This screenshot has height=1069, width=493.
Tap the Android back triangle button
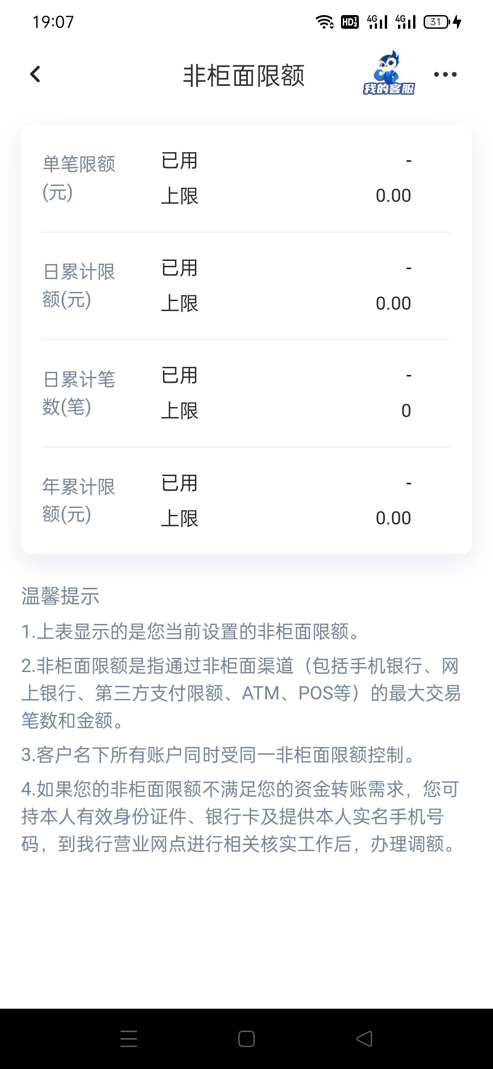point(364,1039)
